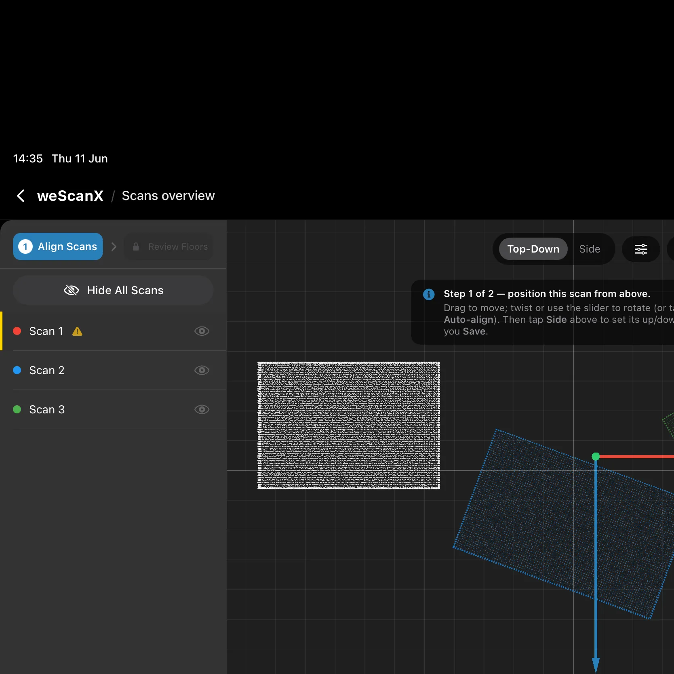Select Scan 1 in the list

click(x=113, y=331)
